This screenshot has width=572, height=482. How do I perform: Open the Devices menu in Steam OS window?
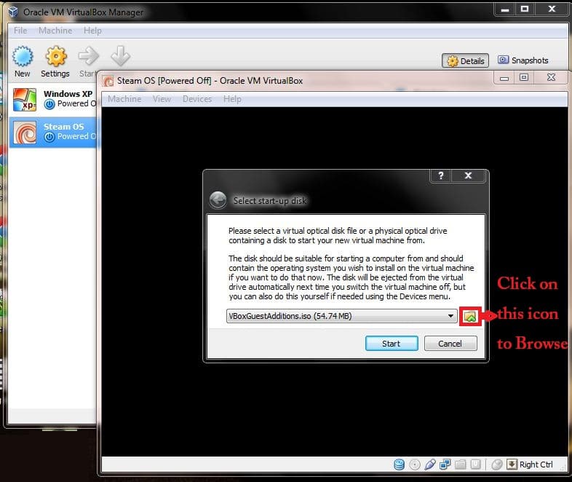(x=197, y=99)
